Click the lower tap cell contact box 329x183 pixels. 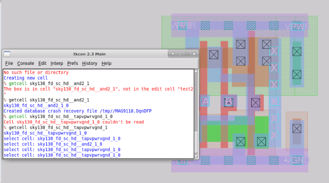pos(297,128)
